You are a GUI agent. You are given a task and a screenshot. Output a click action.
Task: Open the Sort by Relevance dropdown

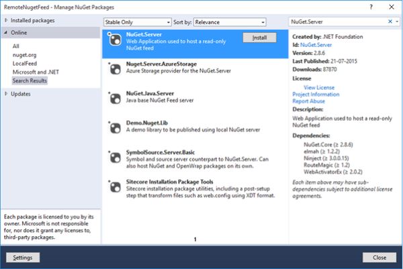[230, 22]
